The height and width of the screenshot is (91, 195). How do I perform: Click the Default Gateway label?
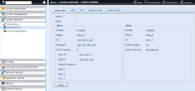(67, 64)
